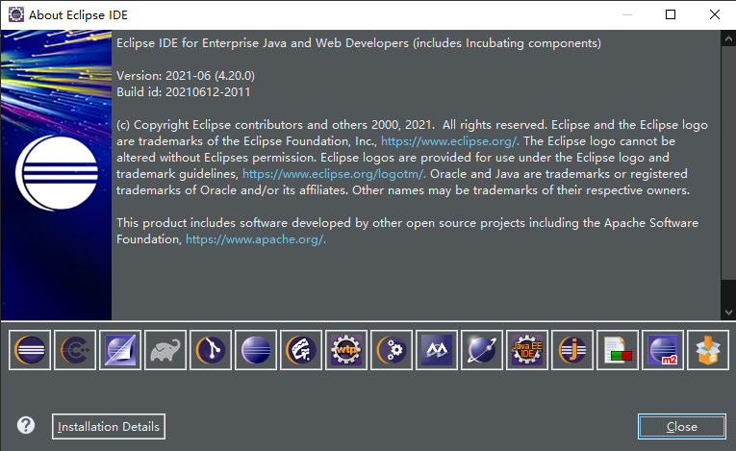Open the eclipse.org/logotm/ link
736x451 pixels.
334,174
